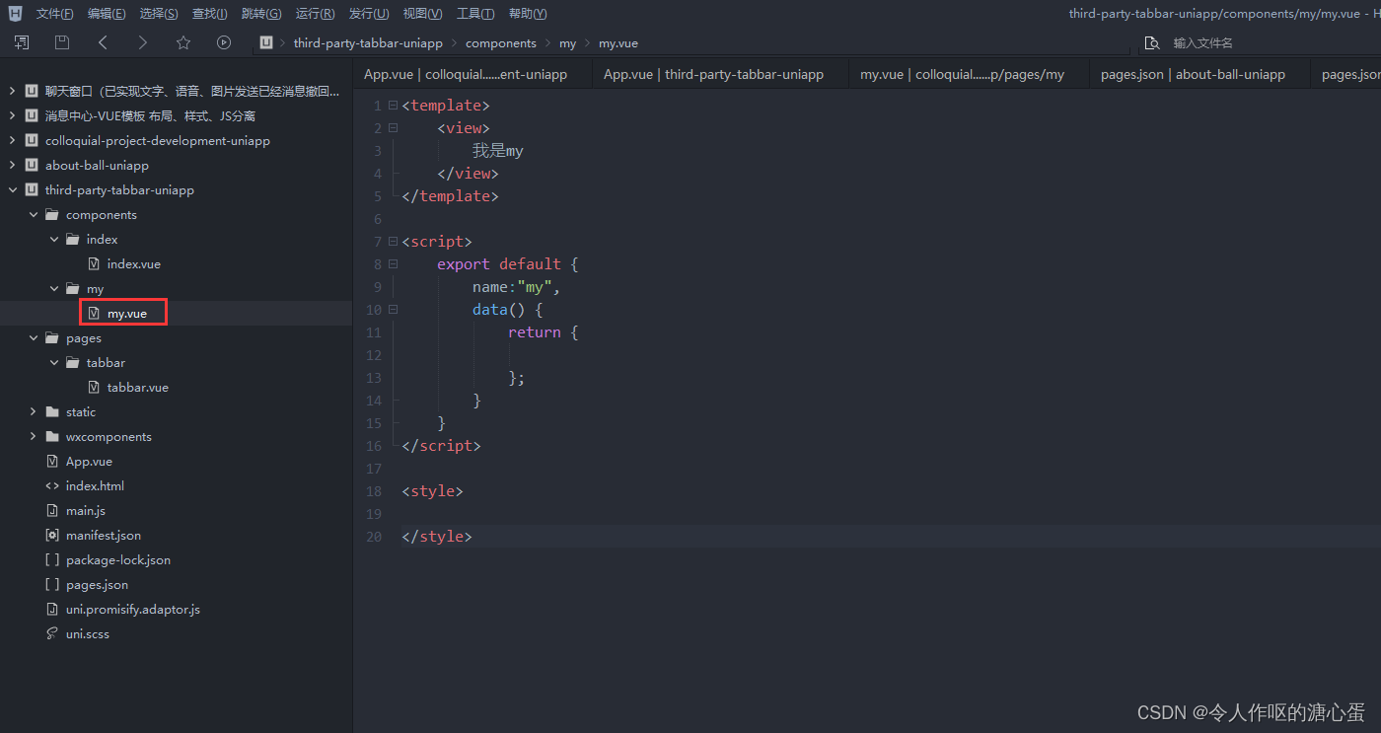Collapse the components folder
This screenshot has width=1381, height=733.
point(33,215)
